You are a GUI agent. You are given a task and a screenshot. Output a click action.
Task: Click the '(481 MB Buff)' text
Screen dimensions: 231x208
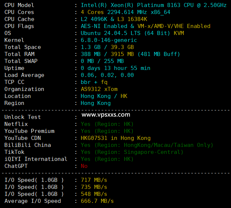[159, 54]
